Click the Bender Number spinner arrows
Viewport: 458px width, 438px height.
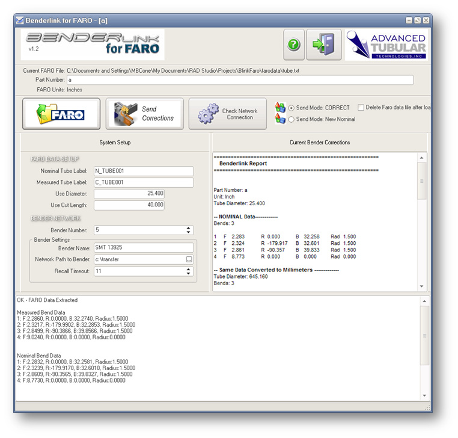coord(189,230)
